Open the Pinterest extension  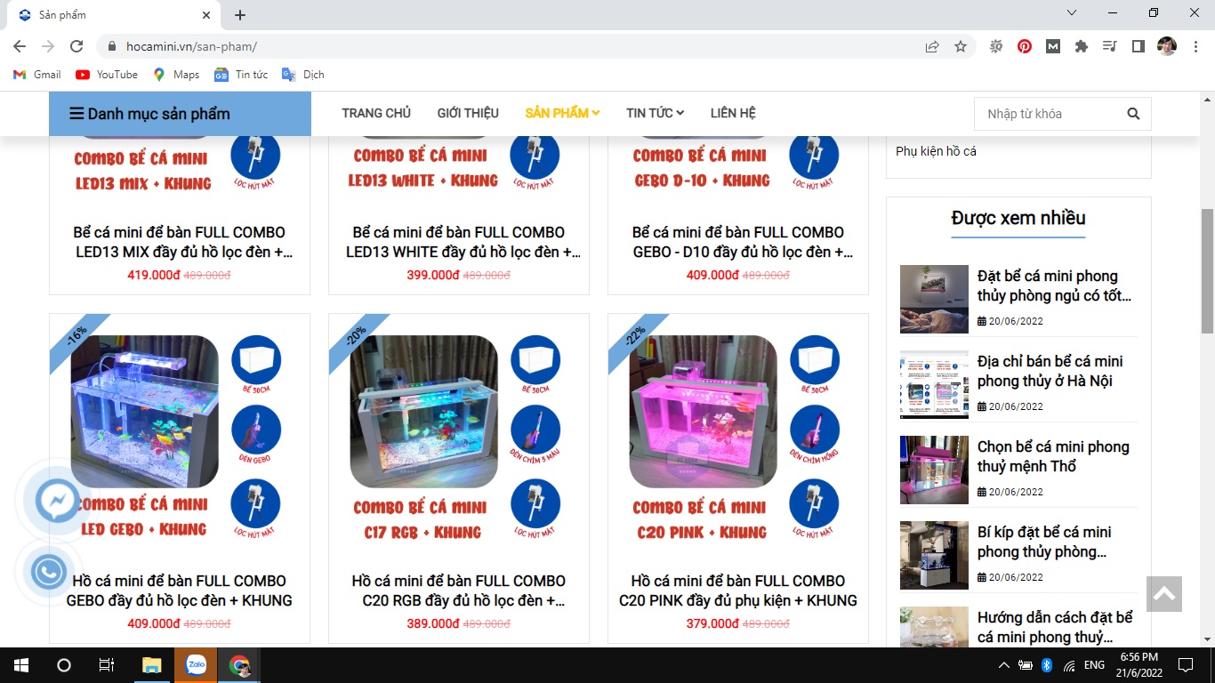click(1025, 46)
